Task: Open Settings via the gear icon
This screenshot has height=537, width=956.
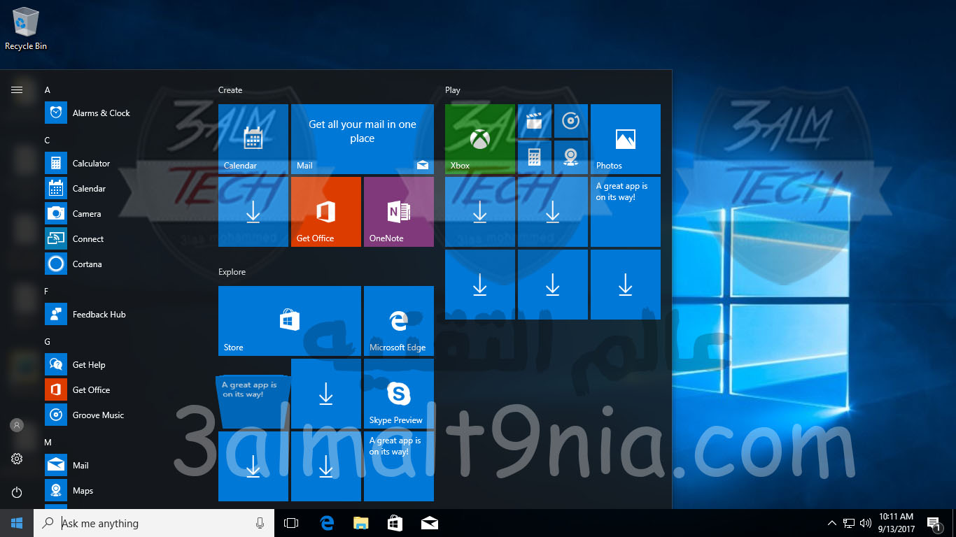Action: coord(17,459)
